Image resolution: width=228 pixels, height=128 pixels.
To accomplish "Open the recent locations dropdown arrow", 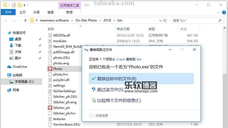I will 20,21.
